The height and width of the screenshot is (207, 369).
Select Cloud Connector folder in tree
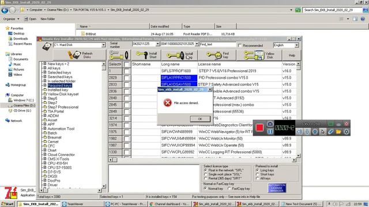coord(61,155)
